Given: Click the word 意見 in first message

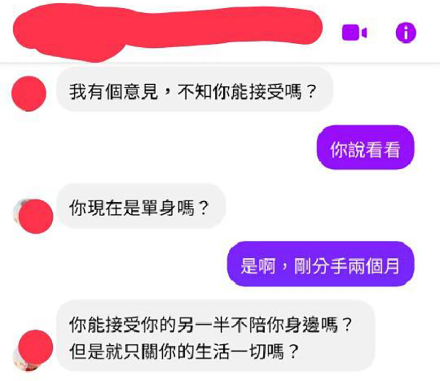Looking at the screenshot, I should pyautogui.click(x=141, y=92).
